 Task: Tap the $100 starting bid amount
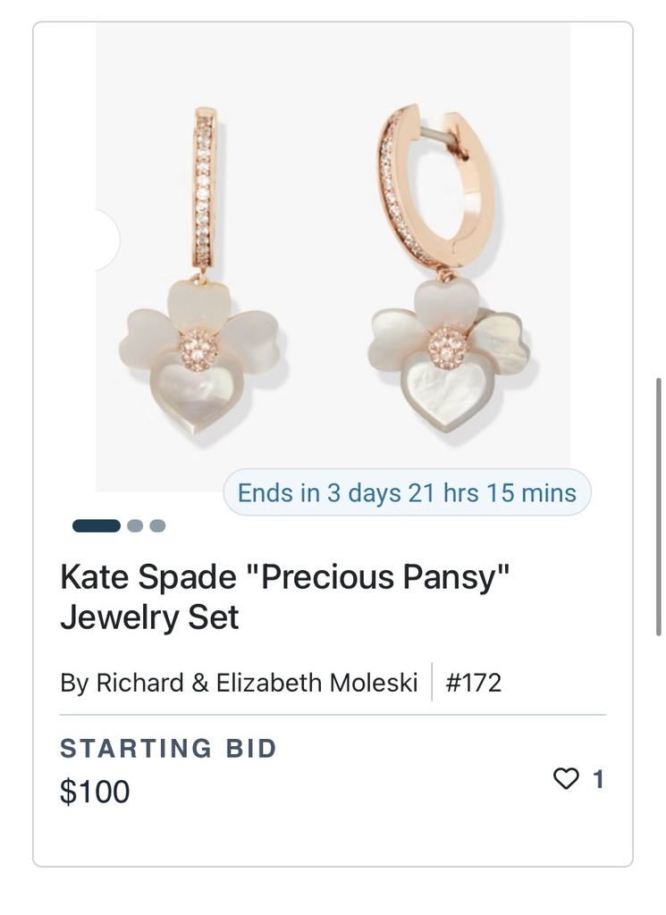(x=95, y=792)
